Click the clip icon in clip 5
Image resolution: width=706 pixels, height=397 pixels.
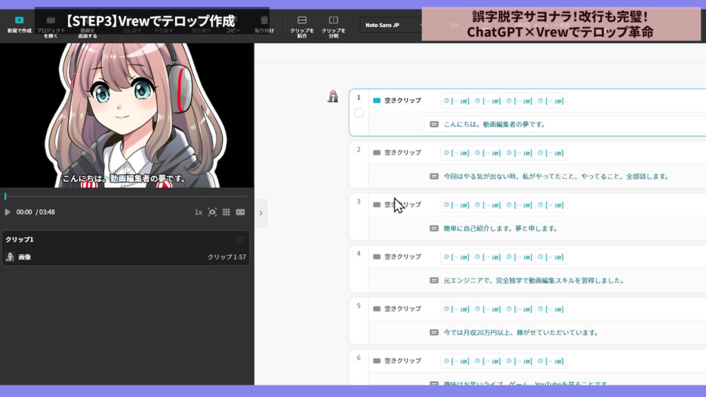[x=377, y=309]
